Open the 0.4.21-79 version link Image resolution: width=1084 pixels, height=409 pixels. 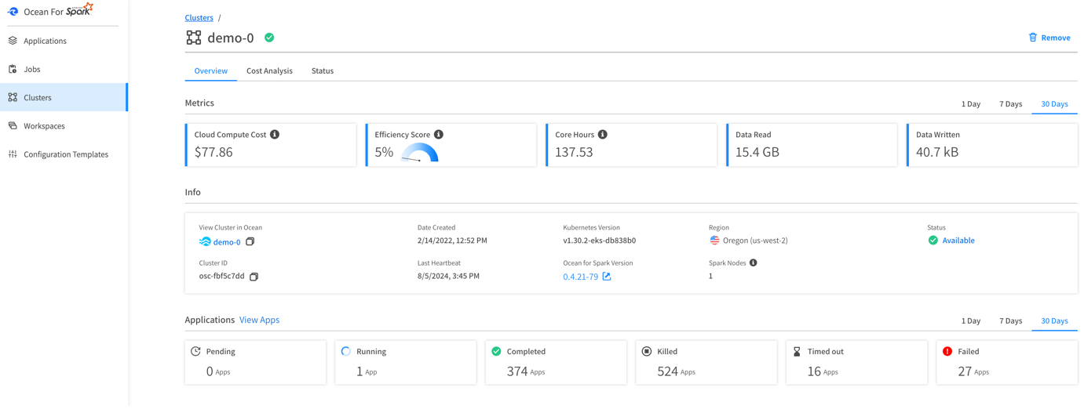(x=581, y=277)
